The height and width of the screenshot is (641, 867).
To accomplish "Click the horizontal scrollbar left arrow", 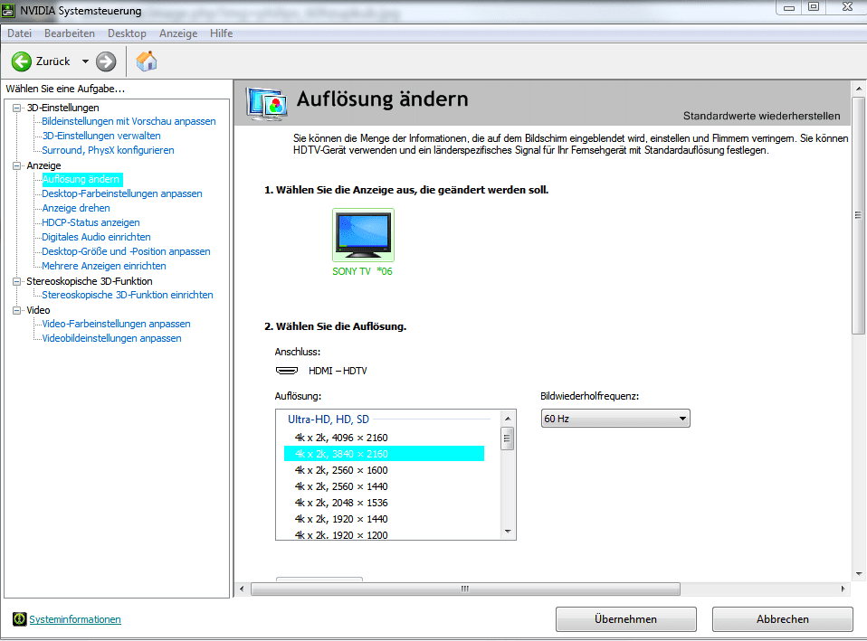I will tap(242, 589).
